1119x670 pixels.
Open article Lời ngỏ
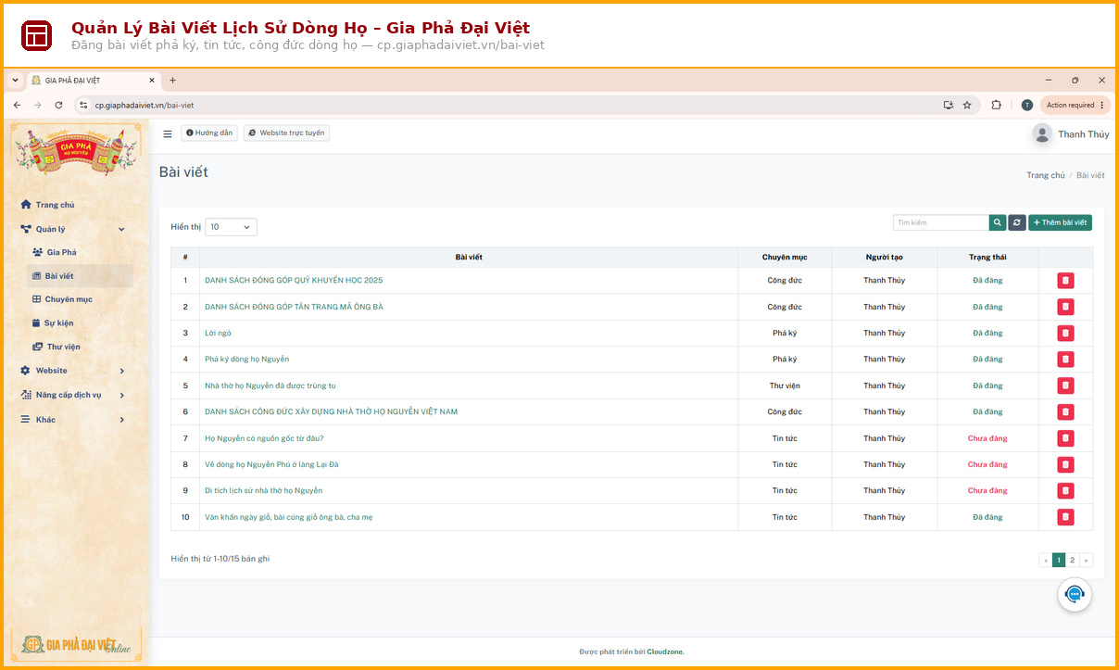coord(218,333)
